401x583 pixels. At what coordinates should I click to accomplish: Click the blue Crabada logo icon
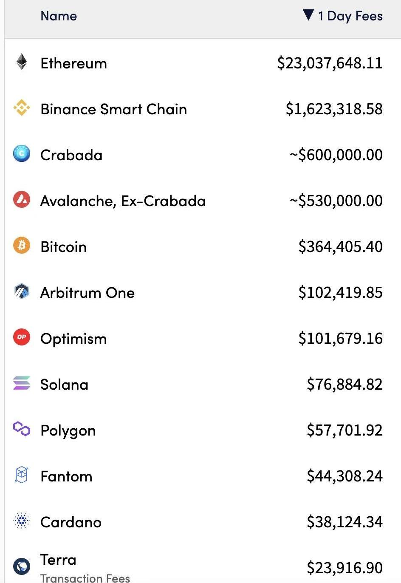coord(22,154)
